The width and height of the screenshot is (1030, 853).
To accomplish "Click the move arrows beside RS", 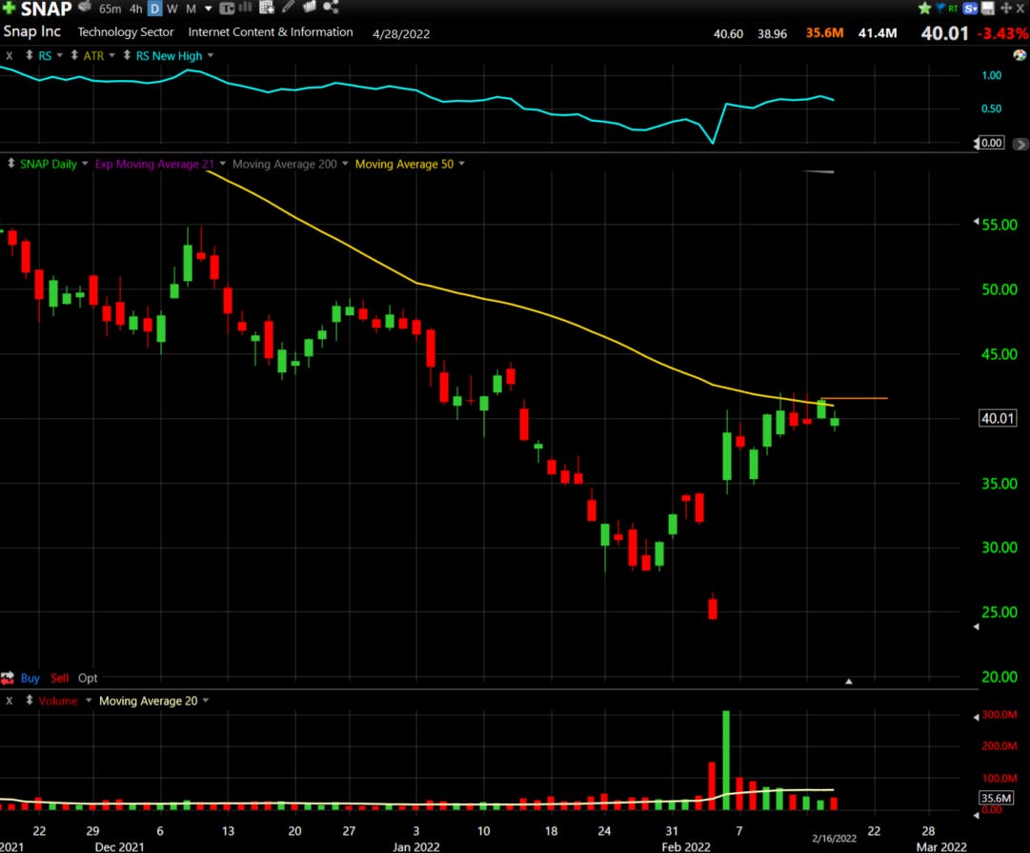I will coord(29,55).
